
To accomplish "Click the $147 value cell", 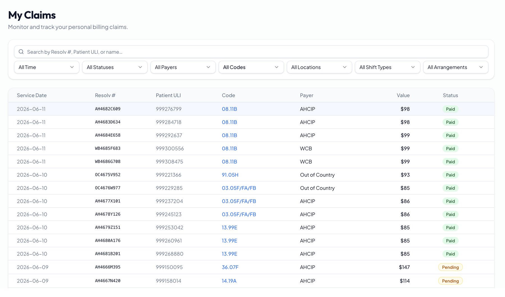I will [404, 267].
